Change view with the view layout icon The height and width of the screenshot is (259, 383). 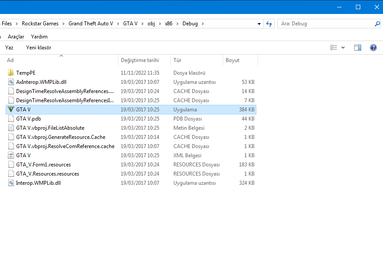pos(334,48)
